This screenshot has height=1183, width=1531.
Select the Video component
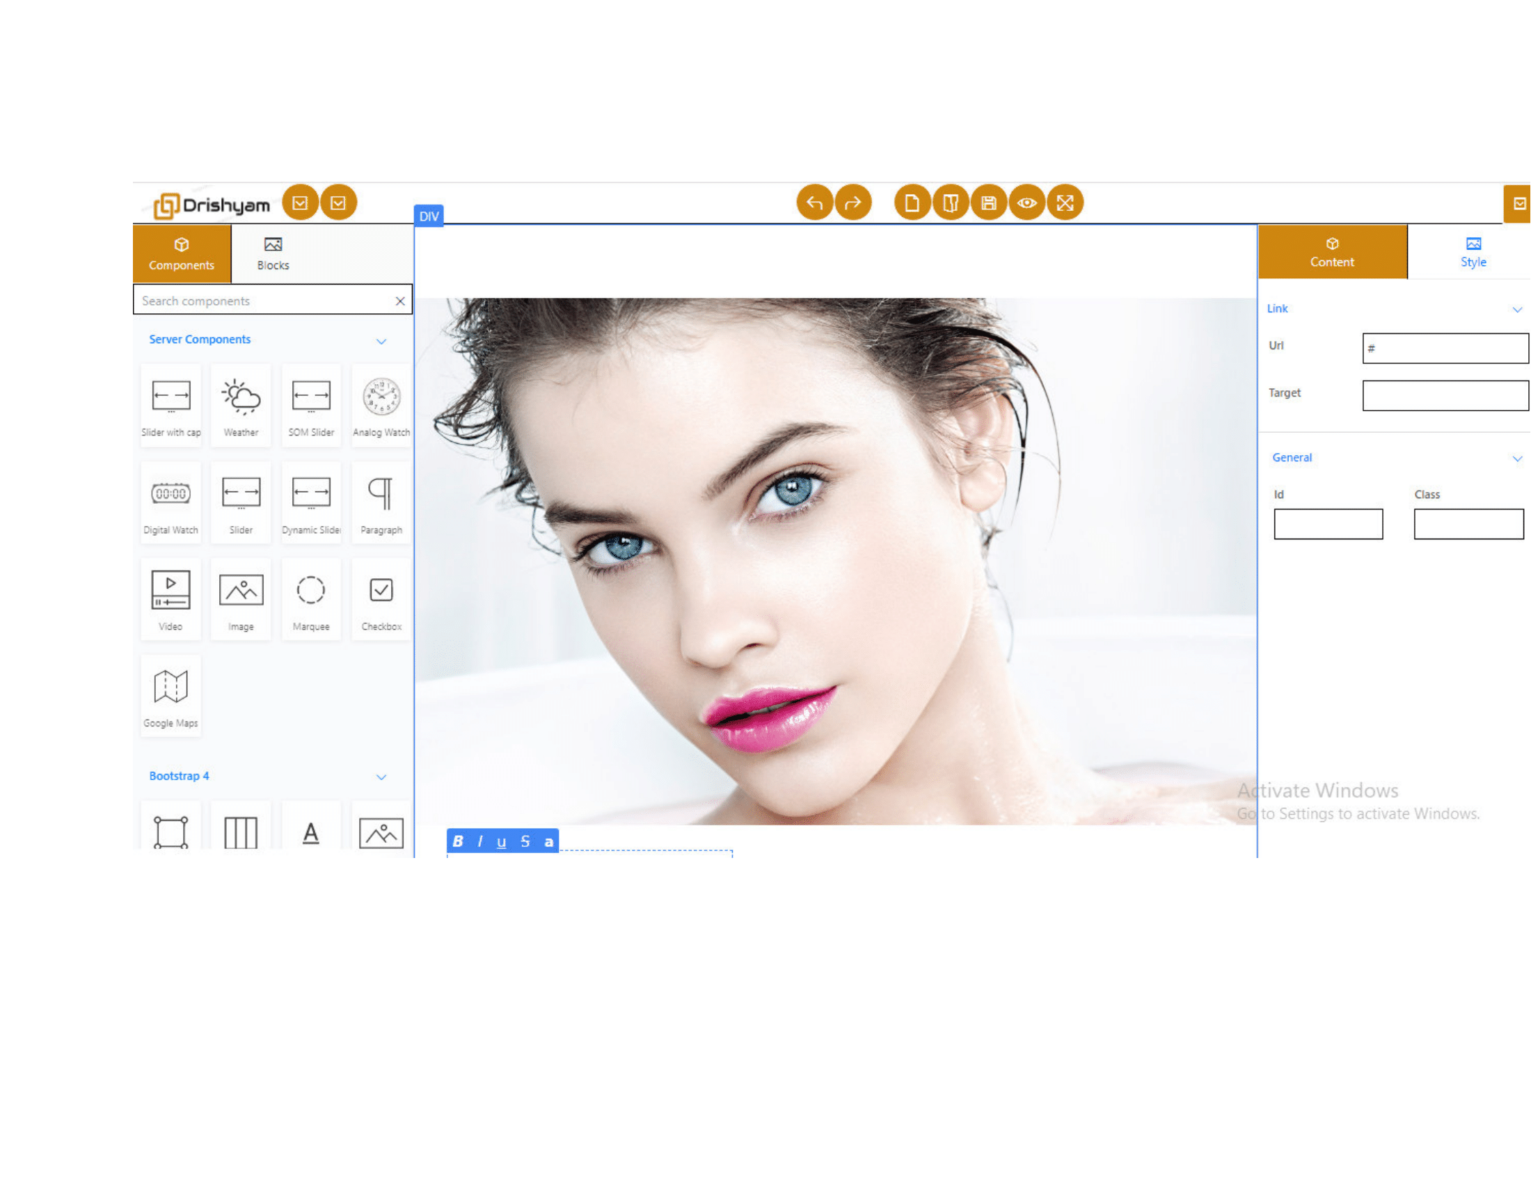[171, 600]
